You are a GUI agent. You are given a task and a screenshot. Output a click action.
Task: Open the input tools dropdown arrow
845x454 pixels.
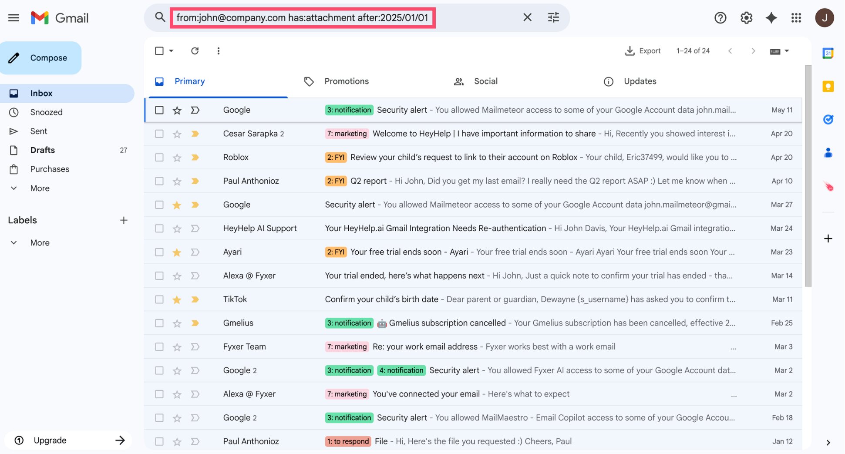(x=787, y=51)
